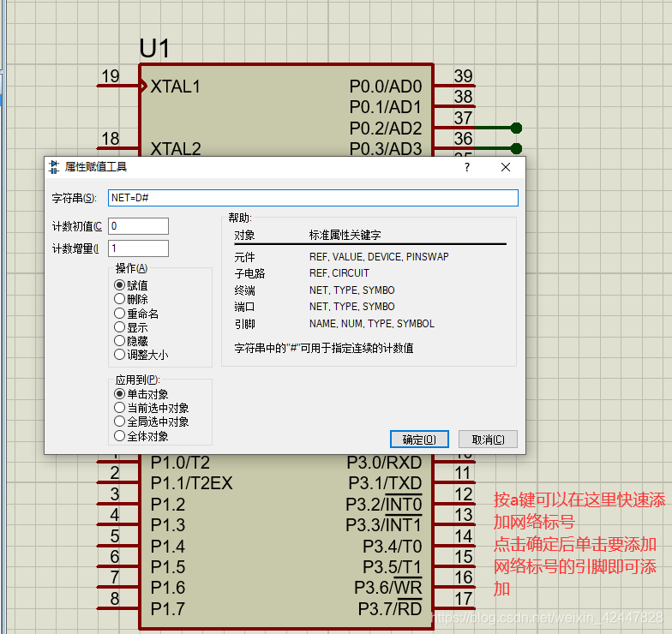Image resolution: width=672 pixels, height=634 pixels.
Task: Click the P3.3/INT1 pin label
Action: [384, 525]
